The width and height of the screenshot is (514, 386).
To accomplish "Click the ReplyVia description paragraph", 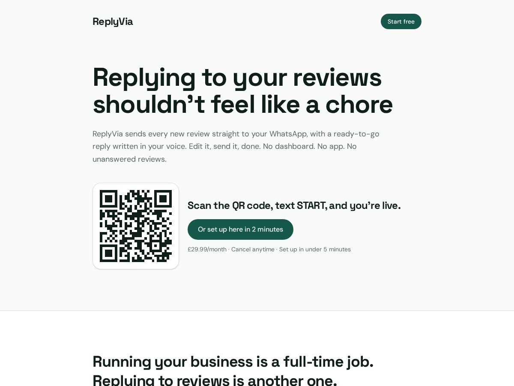I will tap(236, 146).
